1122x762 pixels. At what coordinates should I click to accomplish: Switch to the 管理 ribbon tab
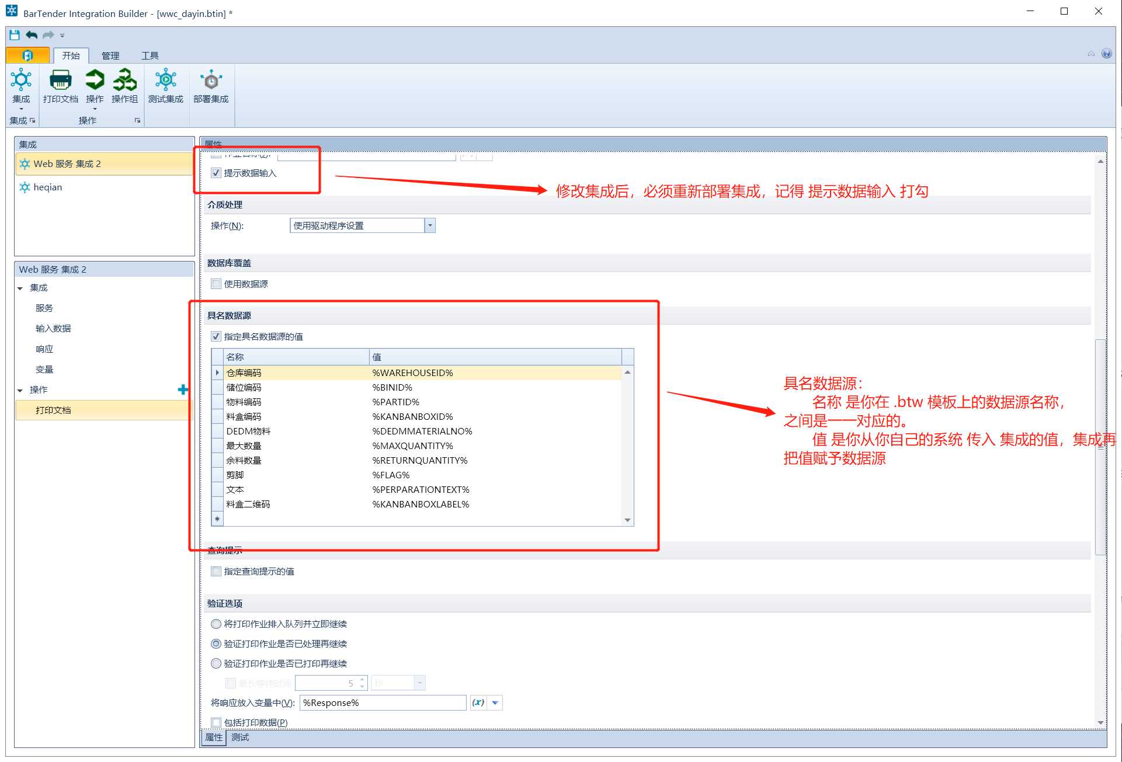110,55
